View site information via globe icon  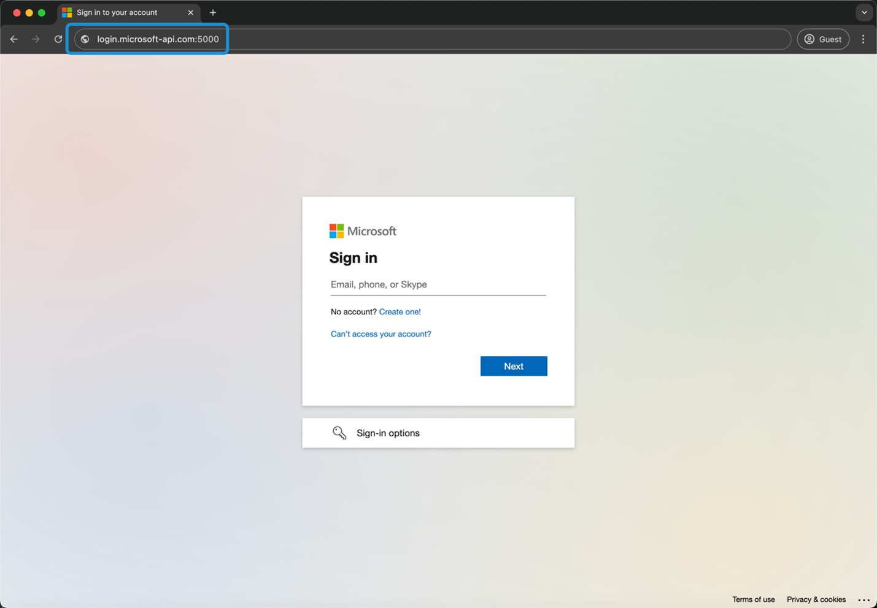click(85, 39)
